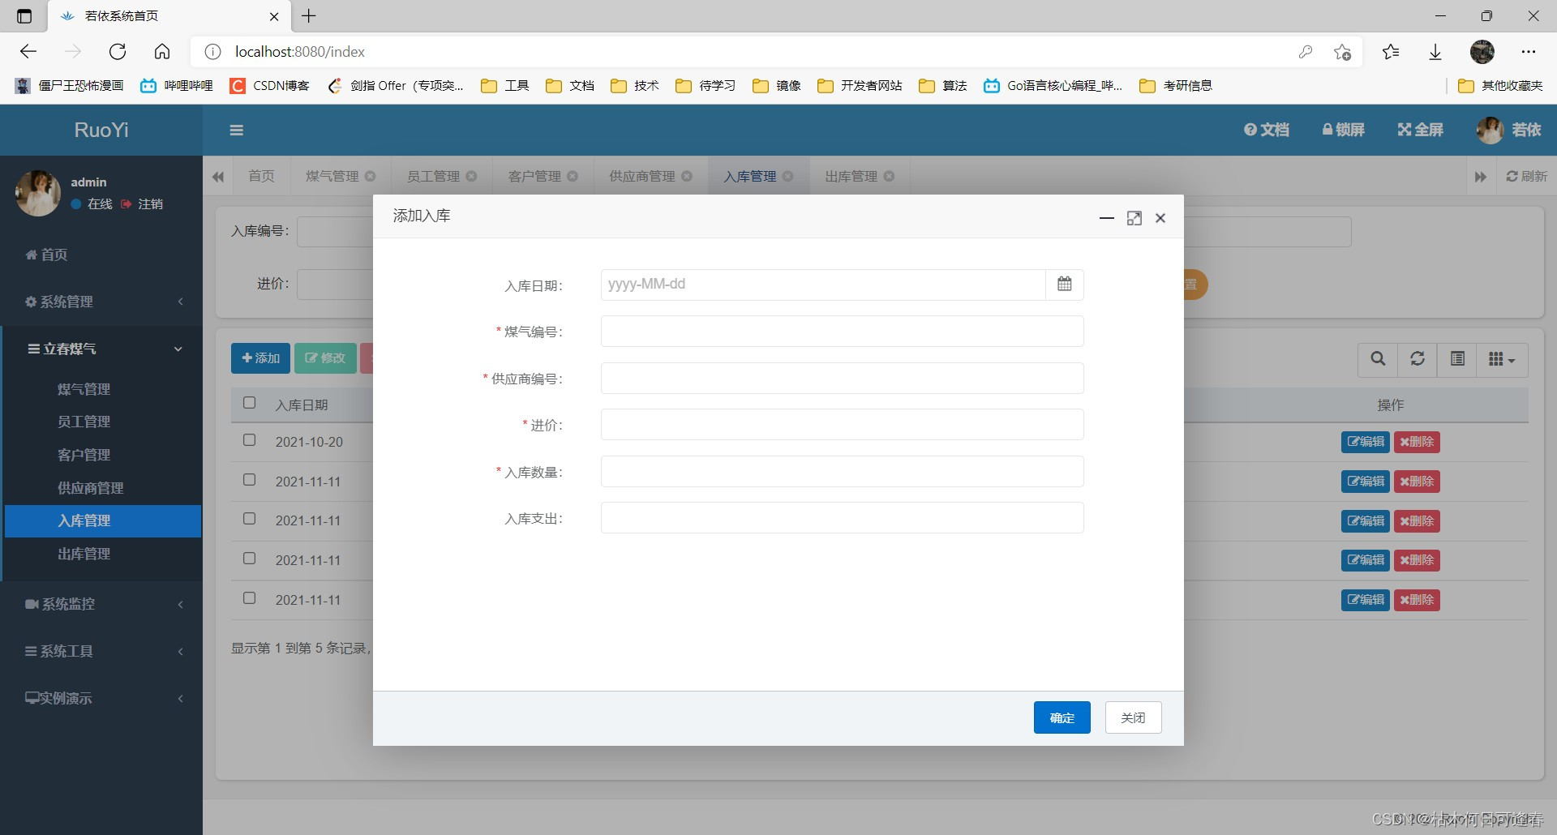This screenshot has height=835, width=1557.
Task: Add this page to favorites
Action: (x=1342, y=52)
